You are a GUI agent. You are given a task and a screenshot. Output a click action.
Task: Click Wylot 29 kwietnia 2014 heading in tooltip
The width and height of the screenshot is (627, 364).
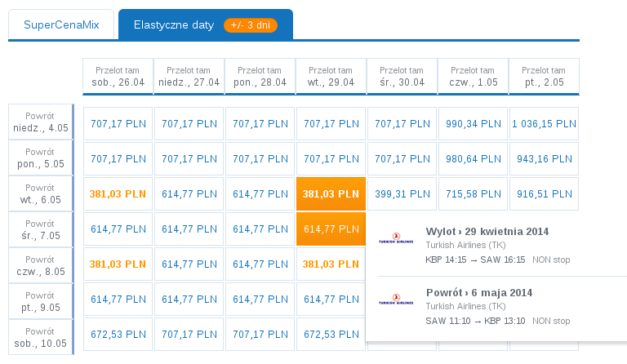[487, 231]
